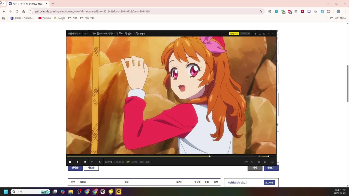Click the Windows taskbar search box

[31, 192]
